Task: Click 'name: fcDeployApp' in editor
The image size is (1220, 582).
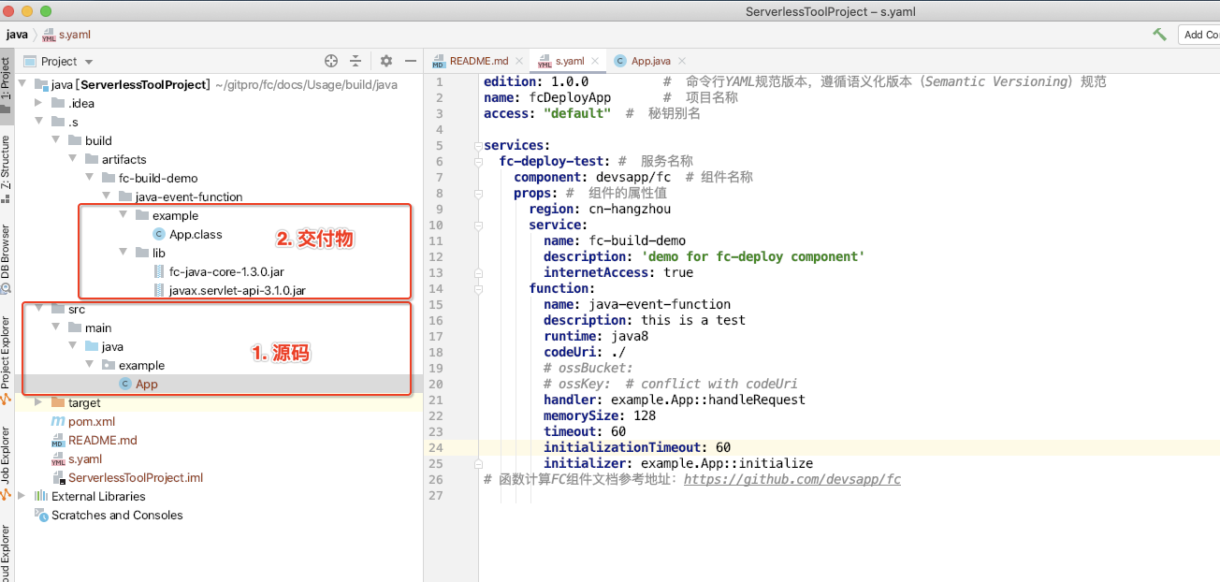Action: click(547, 97)
